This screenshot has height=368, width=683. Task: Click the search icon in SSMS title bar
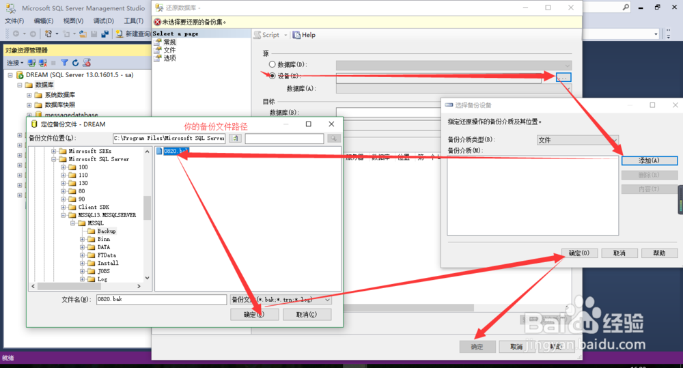tap(626, 8)
